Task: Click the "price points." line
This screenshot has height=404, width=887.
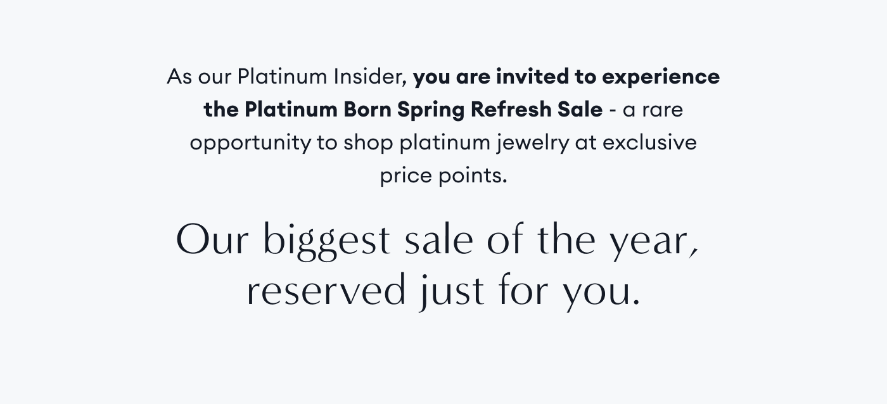Action: point(443,175)
